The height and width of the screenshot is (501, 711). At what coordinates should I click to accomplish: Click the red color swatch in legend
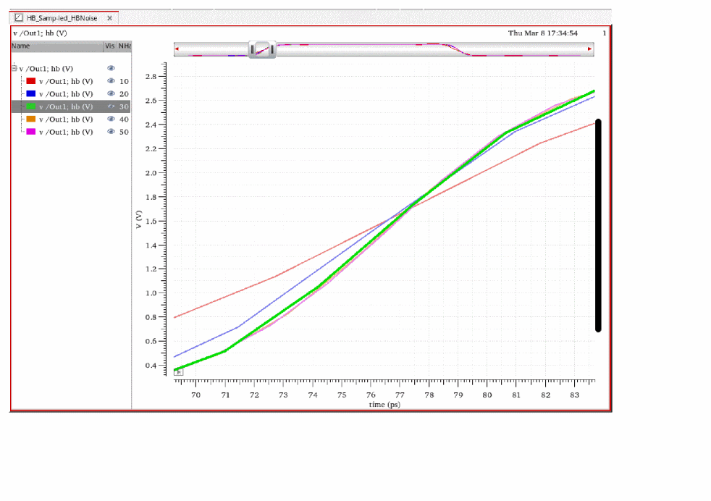[31, 81]
